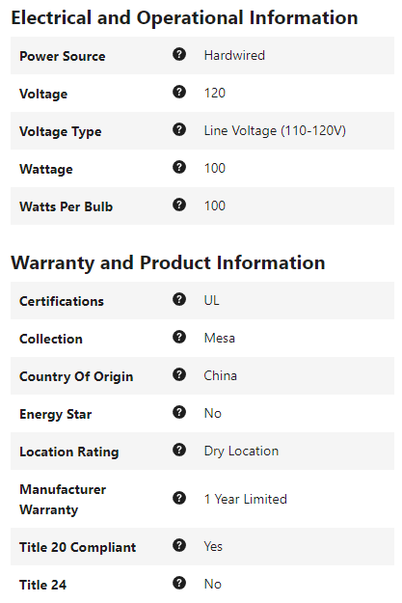
Task: Click the question mark beside Collection
Action: pos(179,338)
